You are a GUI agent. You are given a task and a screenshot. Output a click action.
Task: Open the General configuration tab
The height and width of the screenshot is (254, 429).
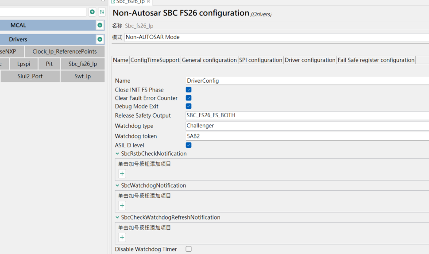pyautogui.click(x=209, y=60)
